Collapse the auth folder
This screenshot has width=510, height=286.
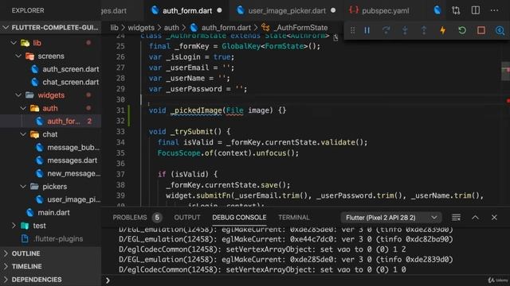(x=23, y=108)
